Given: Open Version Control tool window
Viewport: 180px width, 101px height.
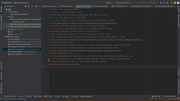Looking at the screenshot, I should coord(10,96).
